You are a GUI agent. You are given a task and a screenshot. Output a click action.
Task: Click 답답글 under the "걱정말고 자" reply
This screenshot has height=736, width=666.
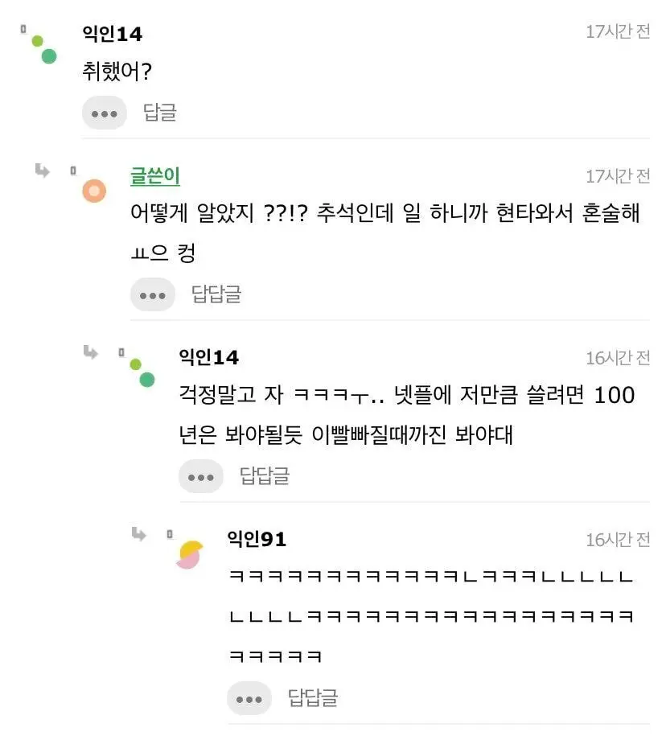pyautogui.click(x=265, y=476)
